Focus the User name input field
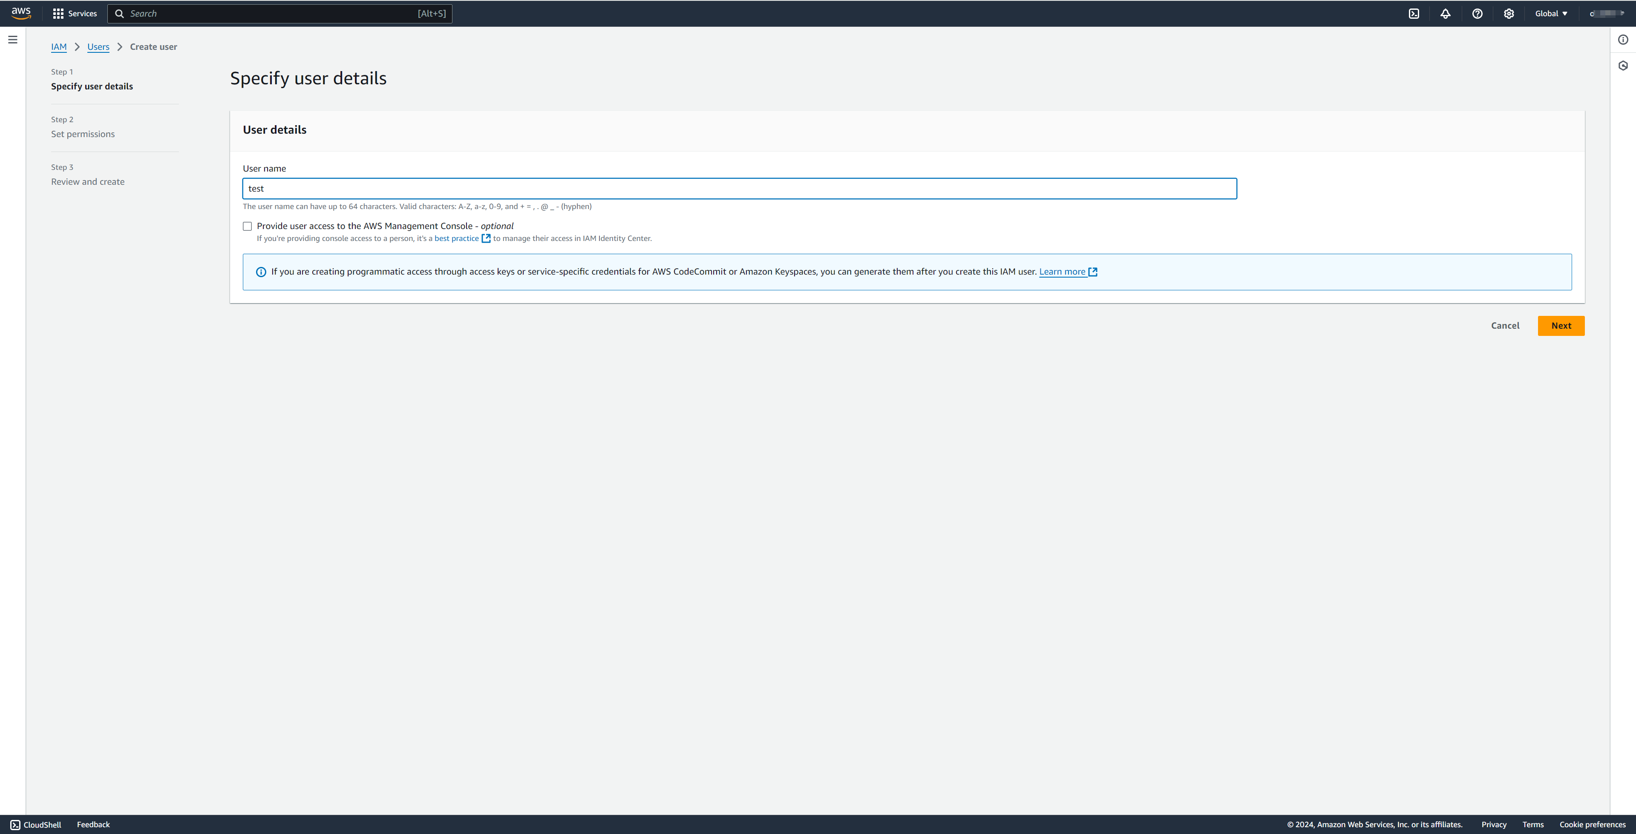 pos(739,189)
